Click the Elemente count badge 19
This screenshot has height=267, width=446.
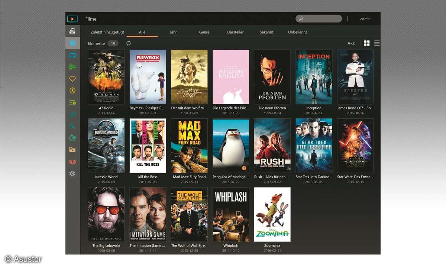113,43
